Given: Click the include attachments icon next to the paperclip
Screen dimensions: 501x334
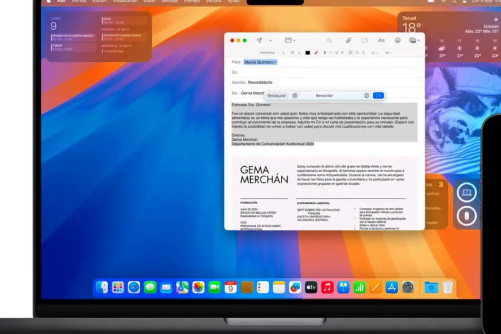Looking at the screenshot, I should click(x=364, y=40).
